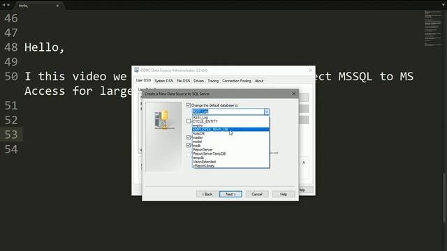
Task: Choose ReportServer database entry
Action: pos(230,149)
